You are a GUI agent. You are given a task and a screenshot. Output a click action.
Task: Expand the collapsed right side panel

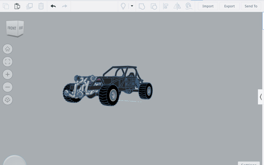261,97
